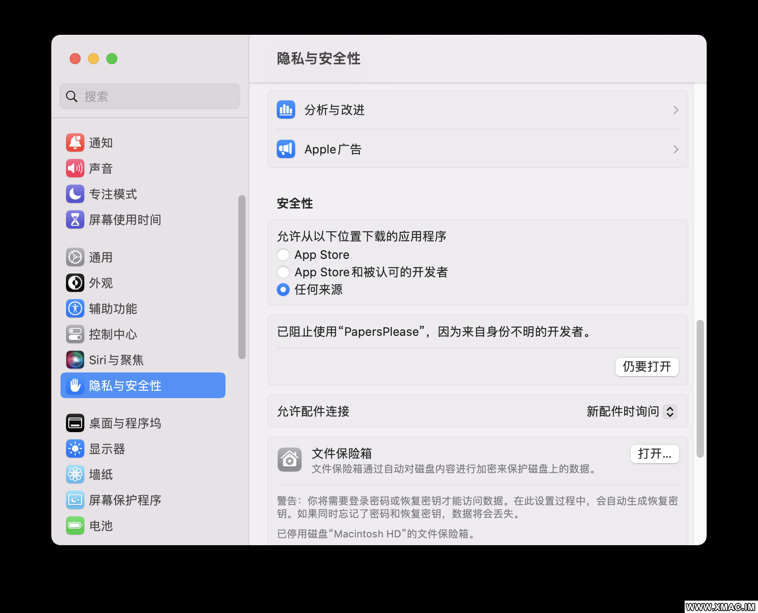This screenshot has height=613, width=758.
Task: Click the Apple广告 label
Action: point(333,149)
